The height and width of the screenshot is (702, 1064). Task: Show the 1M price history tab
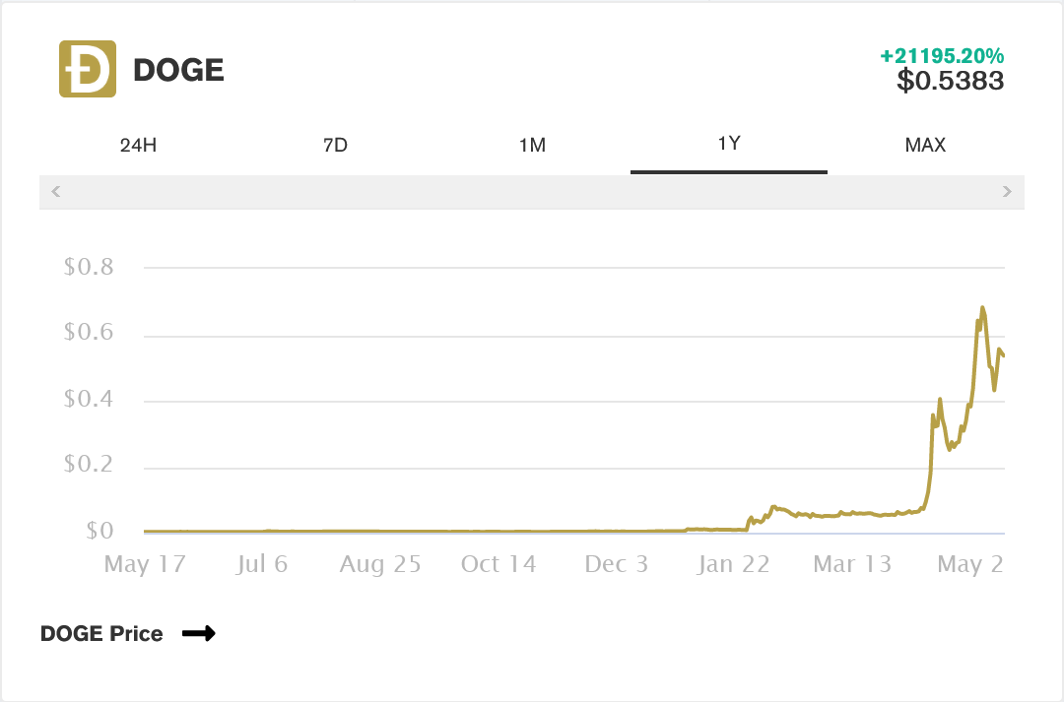pos(532,146)
